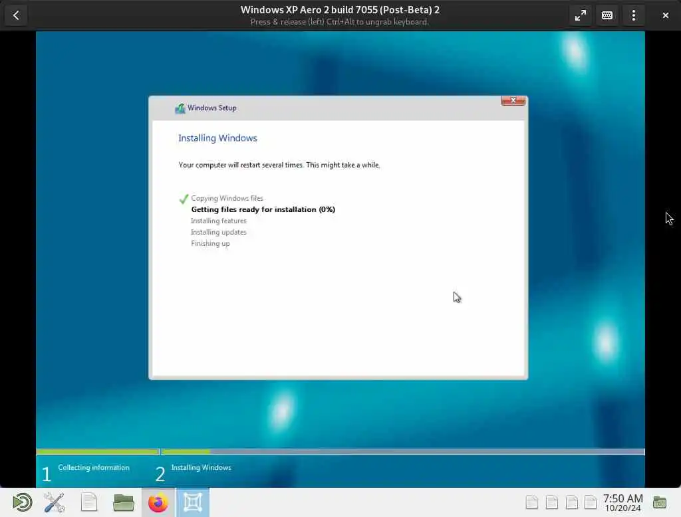Click the Installing Windows progress bar segment
Screen dimensions: 681x517
coord(403,452)
